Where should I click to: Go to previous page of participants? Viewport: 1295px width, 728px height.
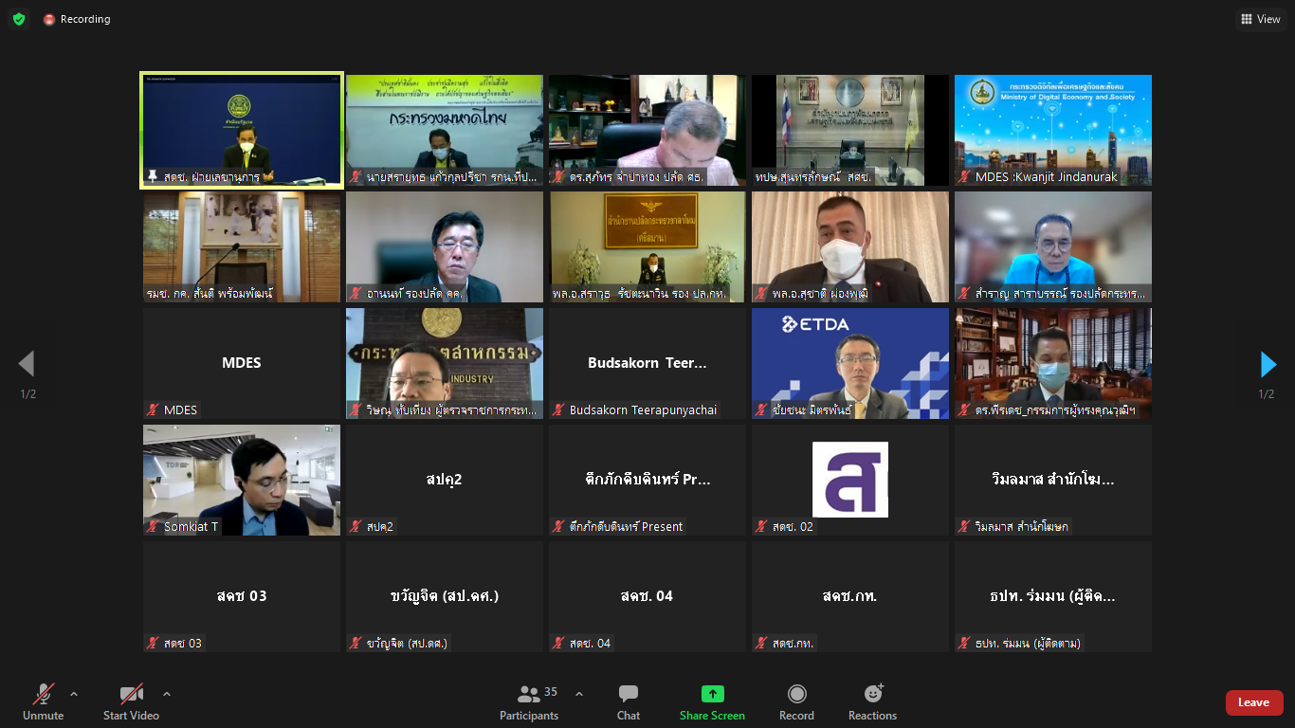pos(27,364)
